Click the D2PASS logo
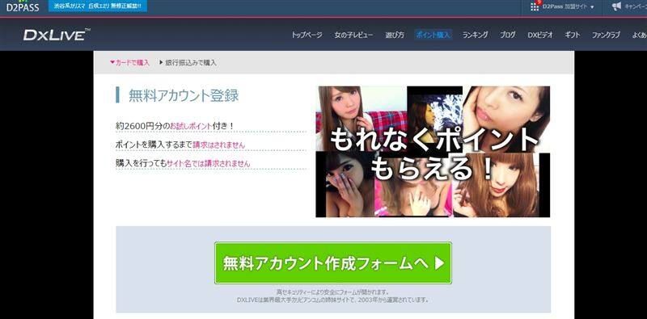 point(23,6)
